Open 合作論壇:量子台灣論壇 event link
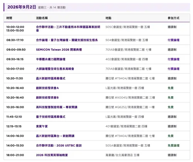193x162 pixels. (67, 40)
